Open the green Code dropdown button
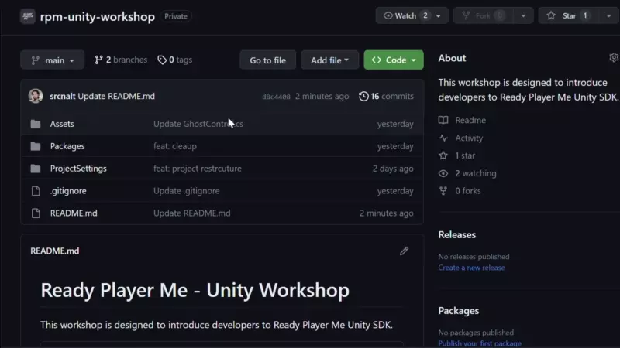Image resolution: width=620 pixels, height=348 pixels. pos(394,60)
